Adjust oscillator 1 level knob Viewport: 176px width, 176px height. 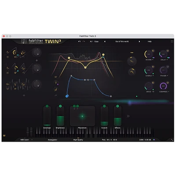coord(37,52)
